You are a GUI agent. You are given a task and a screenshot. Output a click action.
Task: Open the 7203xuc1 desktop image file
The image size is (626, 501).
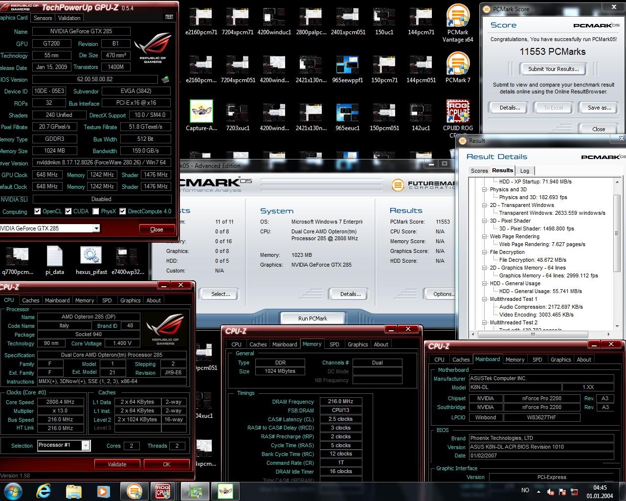click(238, 116)
